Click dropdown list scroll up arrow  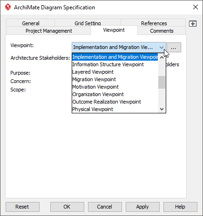click(x=162, y=57)
